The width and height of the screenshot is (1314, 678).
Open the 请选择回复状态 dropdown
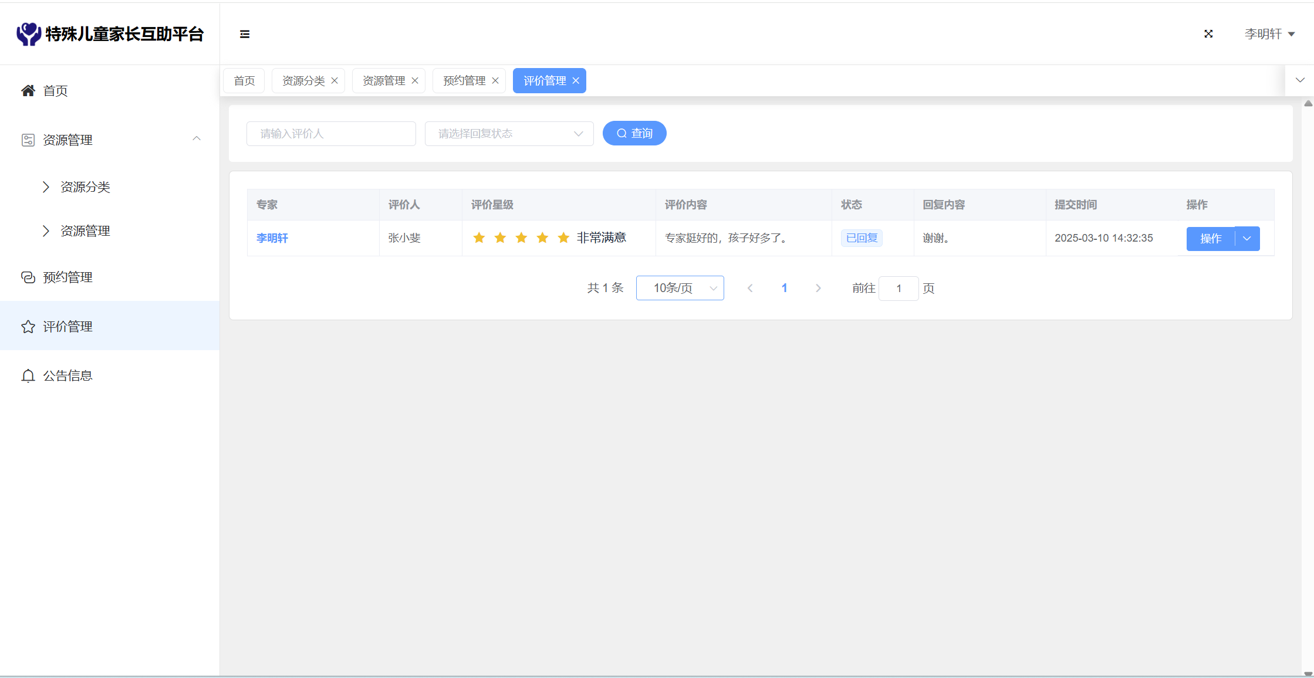pos(509,134)
